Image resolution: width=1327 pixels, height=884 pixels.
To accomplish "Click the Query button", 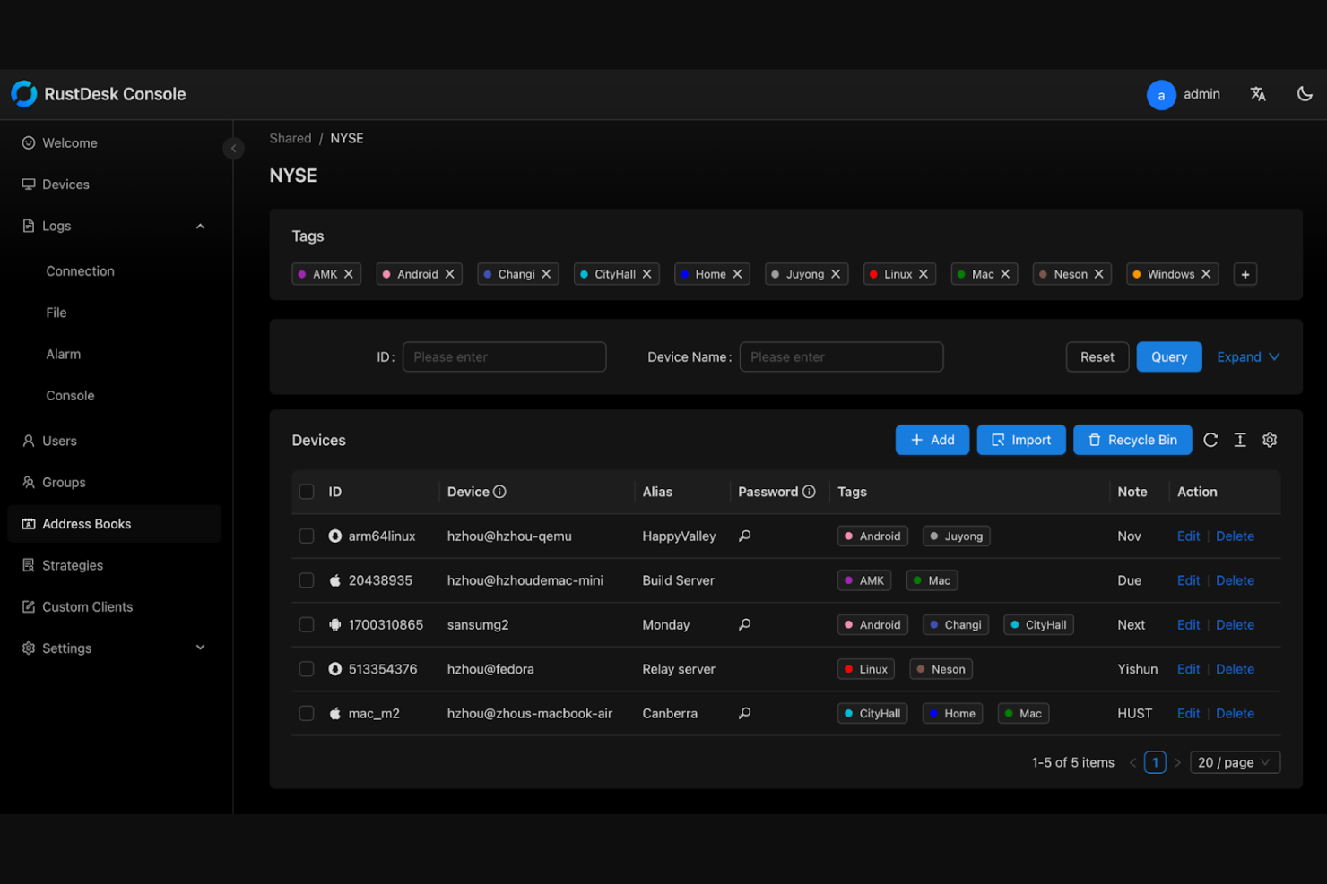I will 1169,356.
